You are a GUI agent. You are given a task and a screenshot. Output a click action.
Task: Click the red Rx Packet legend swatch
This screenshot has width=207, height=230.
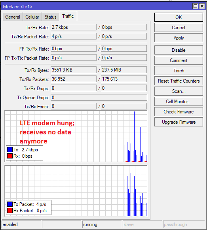(10, 211)
